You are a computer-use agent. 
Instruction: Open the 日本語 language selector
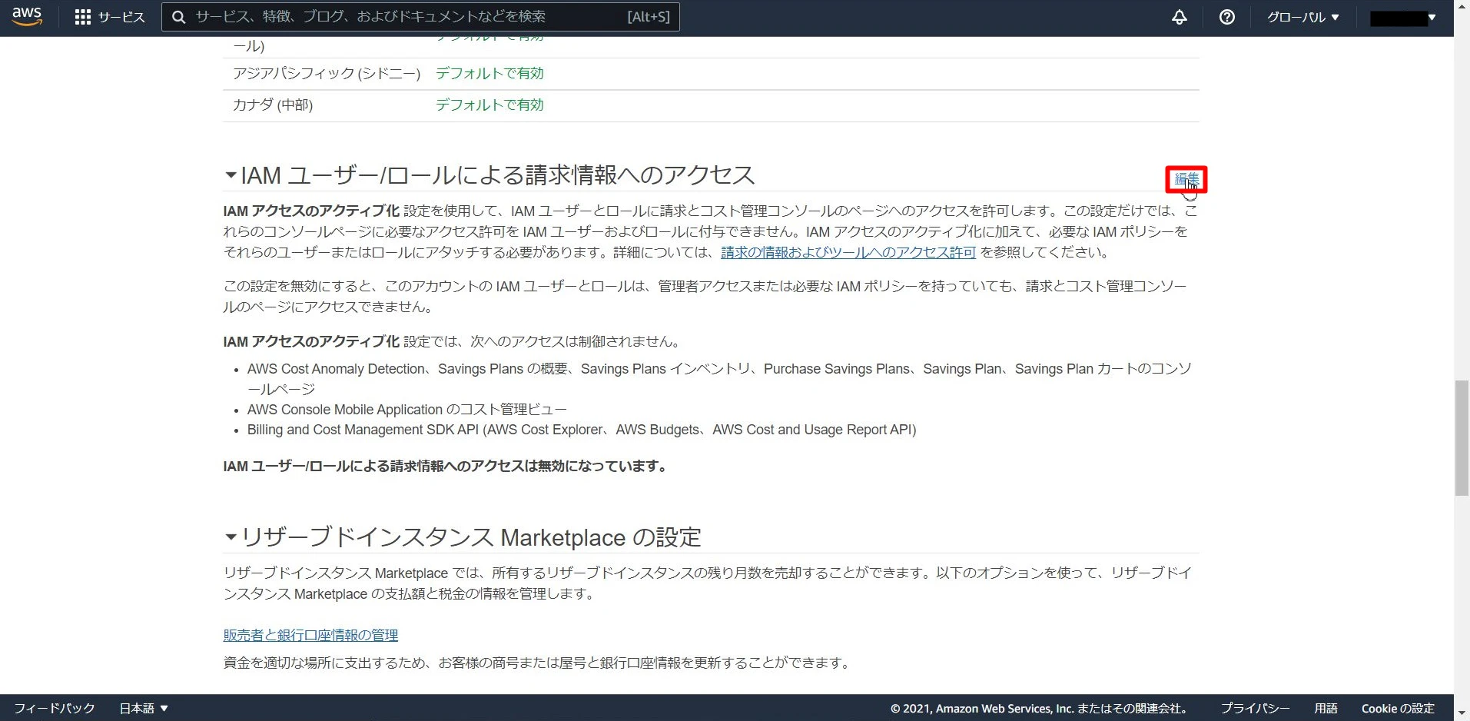click(x=144, y=708)
